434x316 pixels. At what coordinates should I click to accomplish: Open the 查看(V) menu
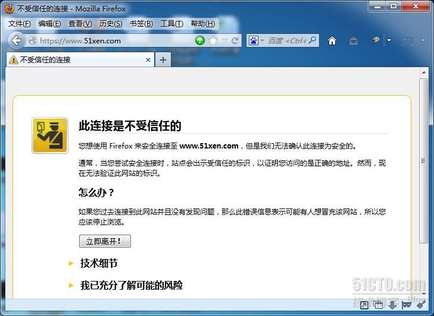click(80, 24)
